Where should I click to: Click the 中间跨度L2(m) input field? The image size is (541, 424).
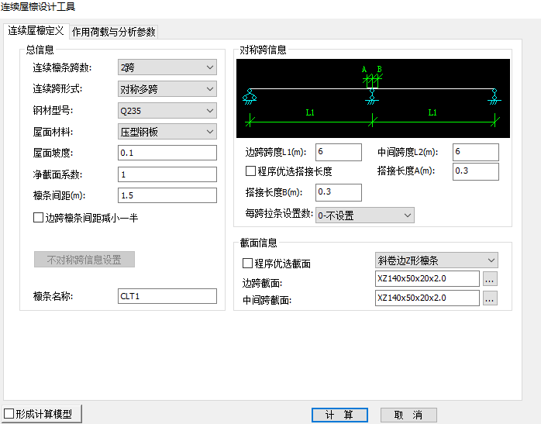tap(476, 152)
